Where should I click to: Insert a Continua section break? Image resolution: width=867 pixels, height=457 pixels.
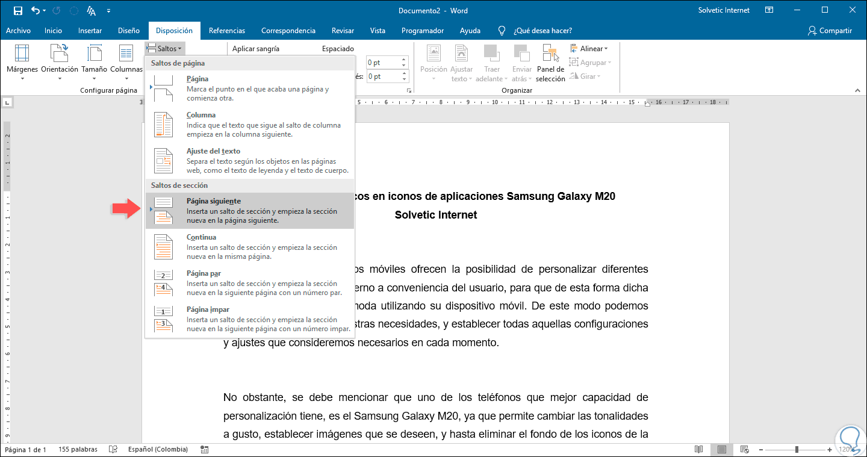point(250,247)
